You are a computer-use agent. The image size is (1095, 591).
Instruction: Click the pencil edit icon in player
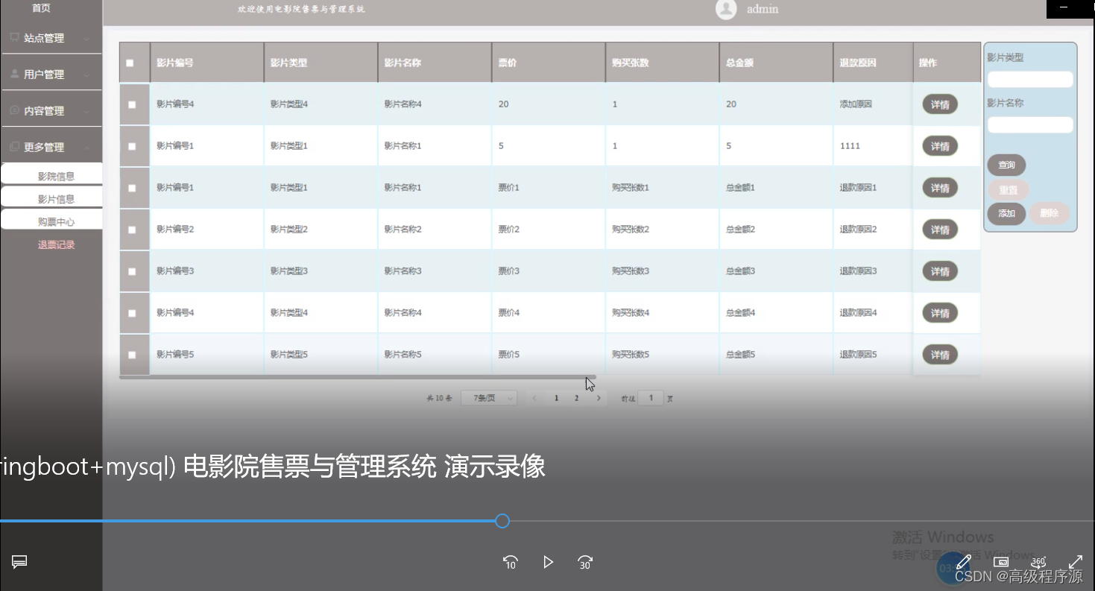[x=963, y=561]
